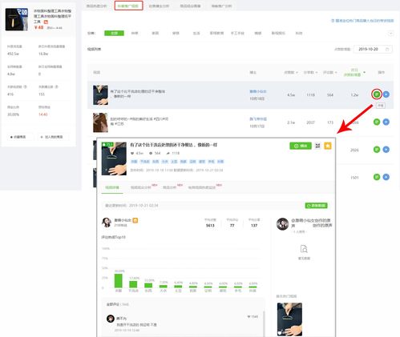Click the green refresh data button
The width and height of the screenshot is (400, 337).
tap(317, 206)
